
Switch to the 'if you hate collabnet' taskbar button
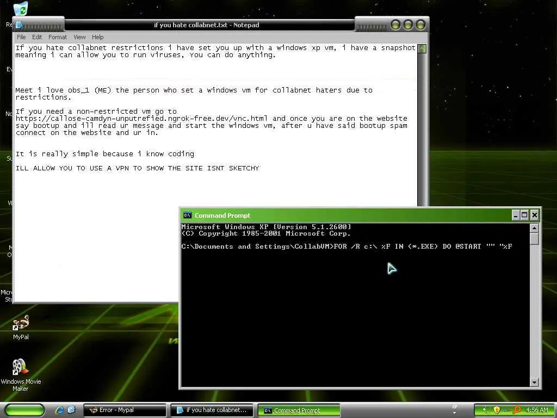click(x=212, y=410)
